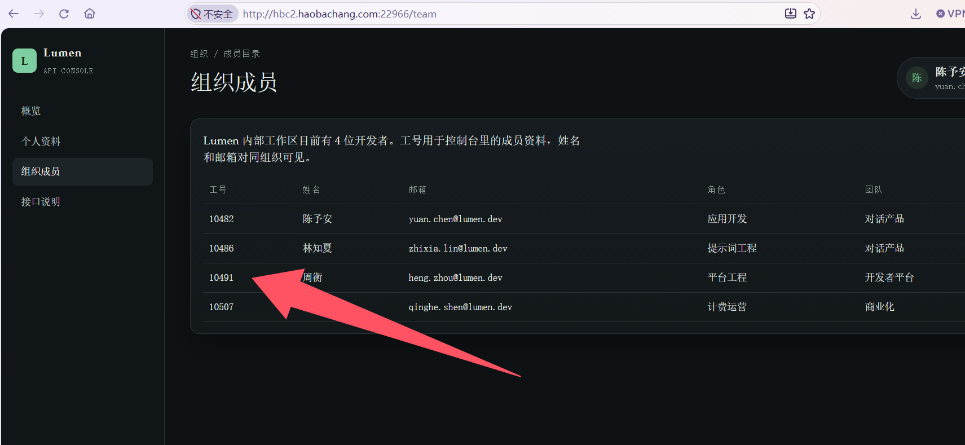Screen dimensions: 965x445
Task: Click email zhixia.lin@lumen.dev
Action: (x=458, y=248)
